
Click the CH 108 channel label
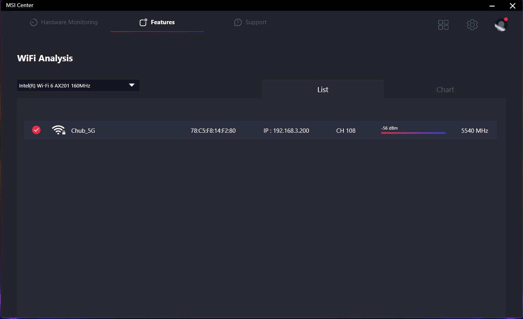[346, 131]
